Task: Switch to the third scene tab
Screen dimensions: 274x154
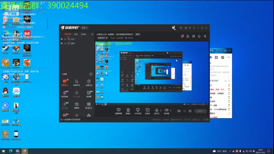Action: (x=83, y=34)
